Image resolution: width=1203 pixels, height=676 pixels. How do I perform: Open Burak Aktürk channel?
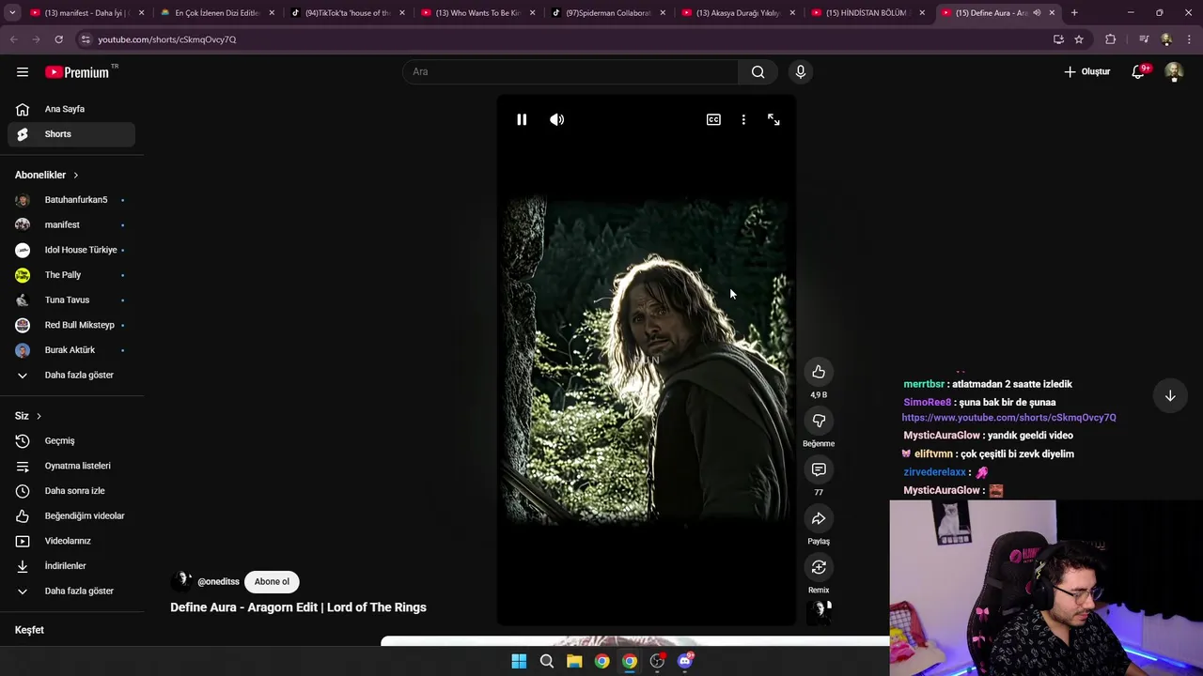(71, 350)
